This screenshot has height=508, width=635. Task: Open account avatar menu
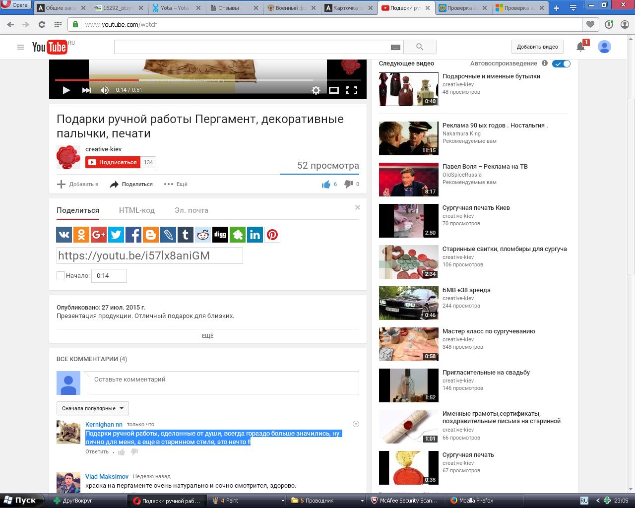tap(604, 47)
